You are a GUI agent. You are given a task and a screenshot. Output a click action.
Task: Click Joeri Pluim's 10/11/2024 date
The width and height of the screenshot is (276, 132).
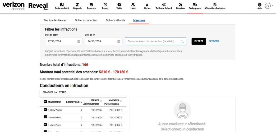97,125
